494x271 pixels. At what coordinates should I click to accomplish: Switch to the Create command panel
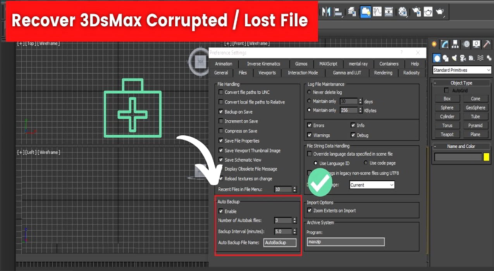click(434, 44)
